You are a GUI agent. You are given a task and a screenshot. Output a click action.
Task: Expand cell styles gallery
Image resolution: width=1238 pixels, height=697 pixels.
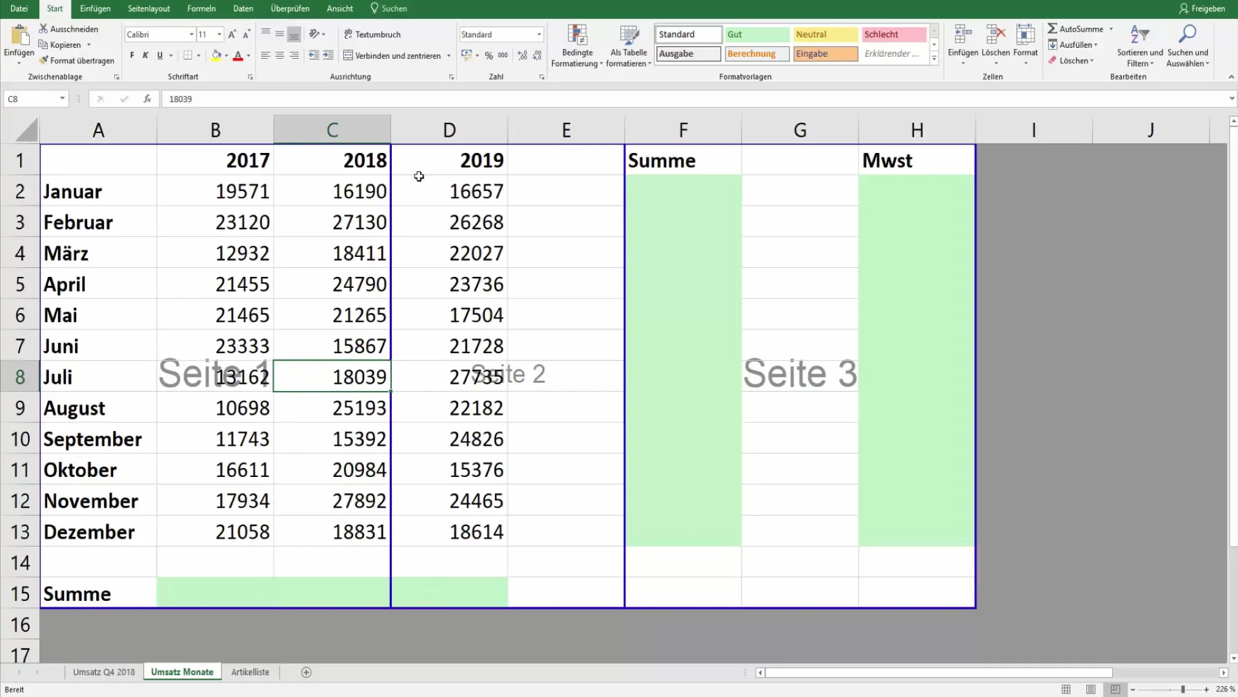click(934, 58)
